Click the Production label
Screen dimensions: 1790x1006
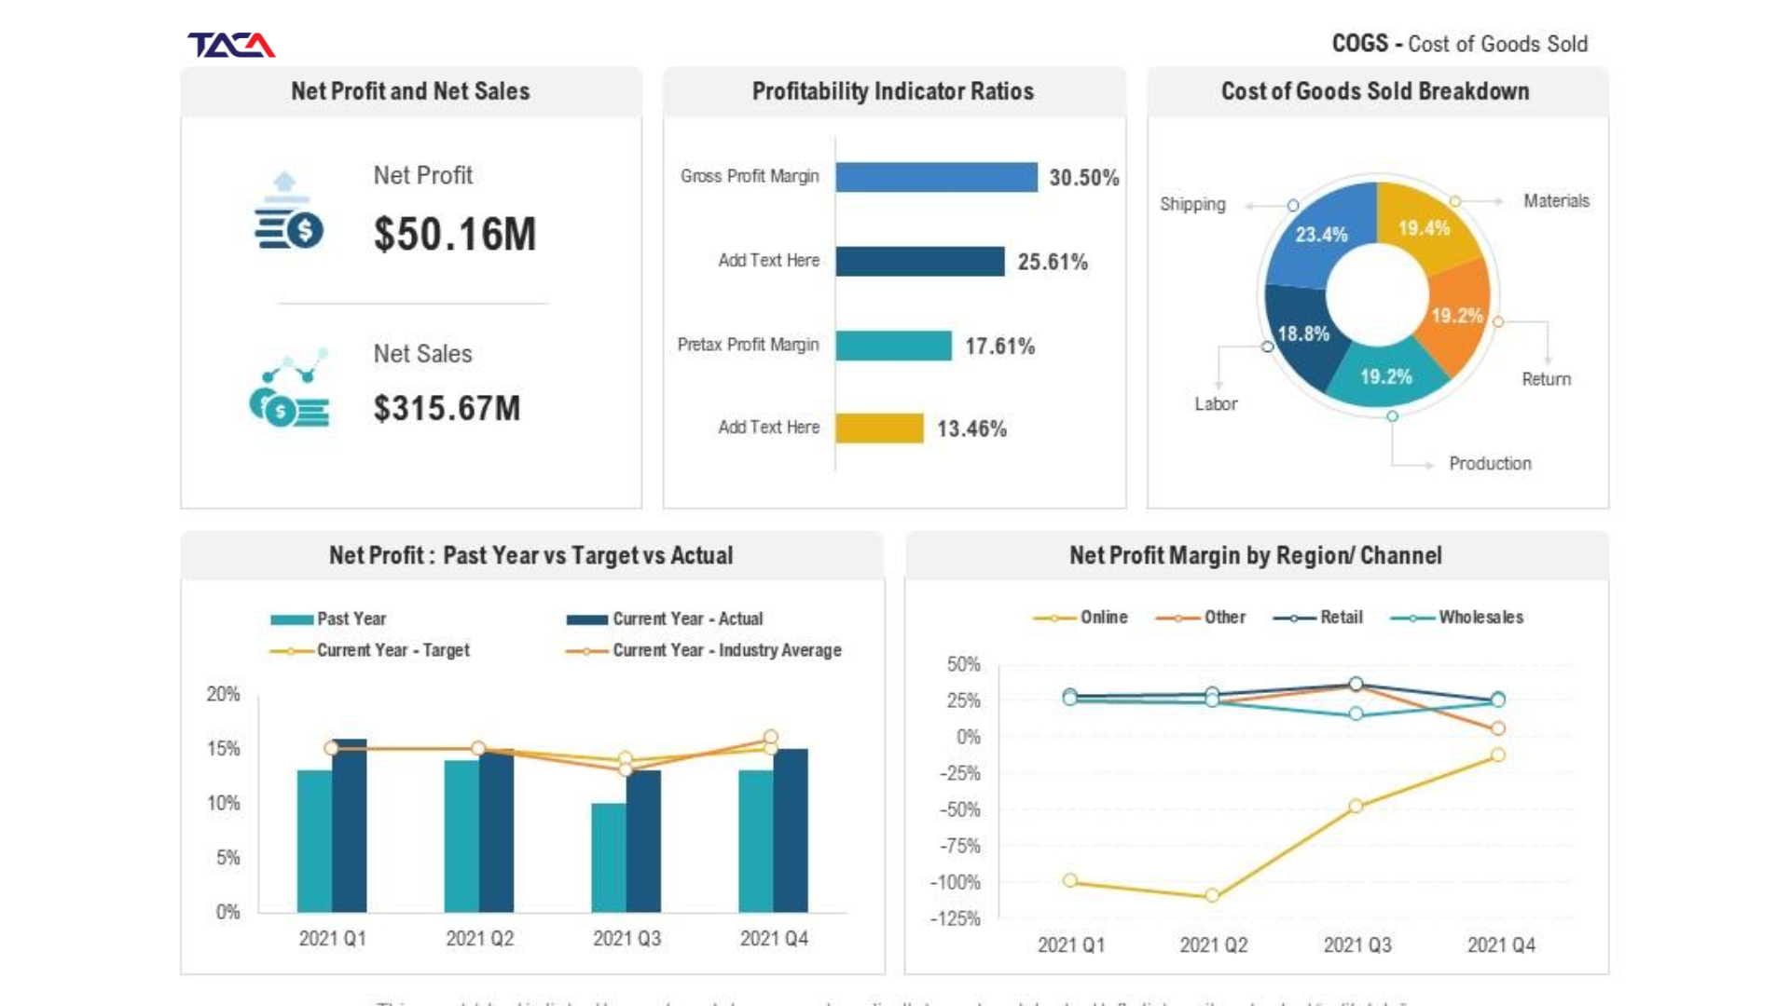pos(1490,464)
